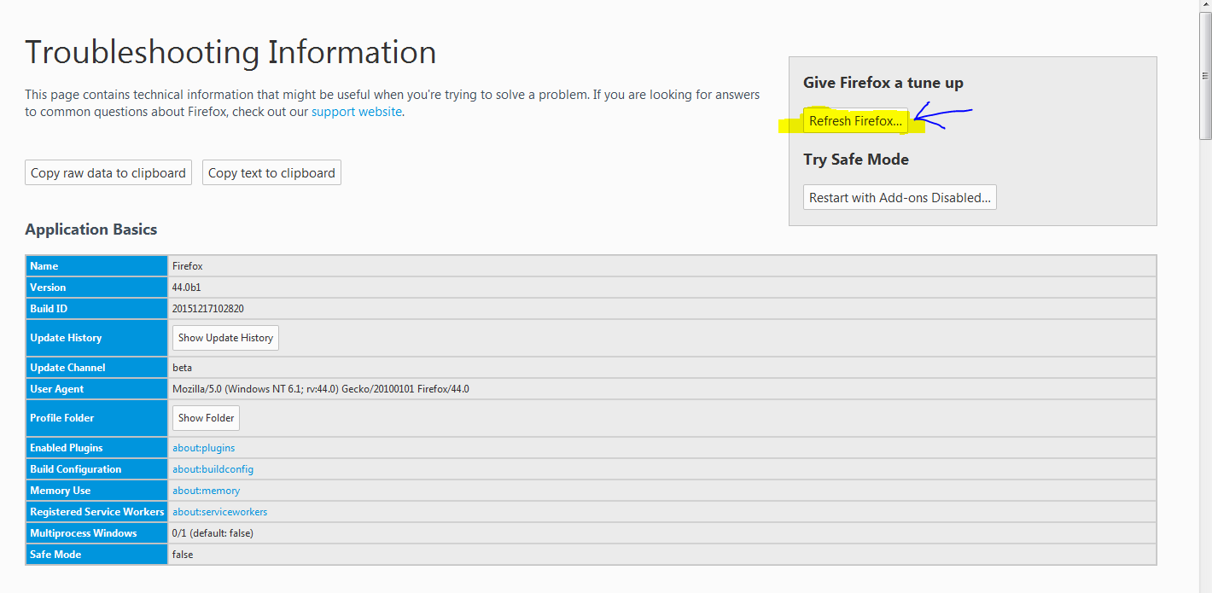Click the Registered Service Workers row label

[97, 512]
